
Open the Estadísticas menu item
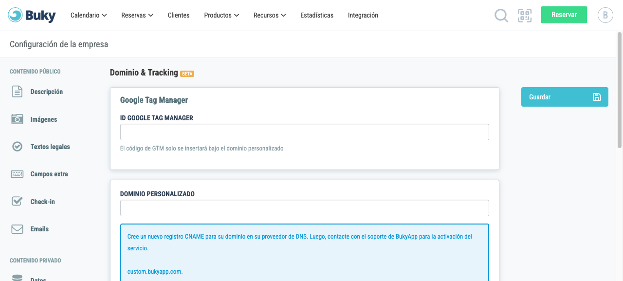click(x=317, y=16)
